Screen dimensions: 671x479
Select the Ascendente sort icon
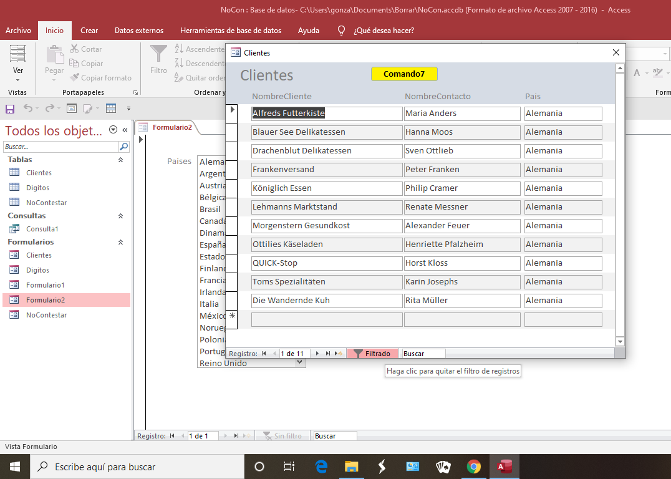[x=178, y=49]
